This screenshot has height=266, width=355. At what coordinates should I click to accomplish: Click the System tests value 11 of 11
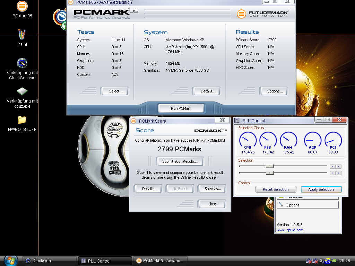coord(119,40)
